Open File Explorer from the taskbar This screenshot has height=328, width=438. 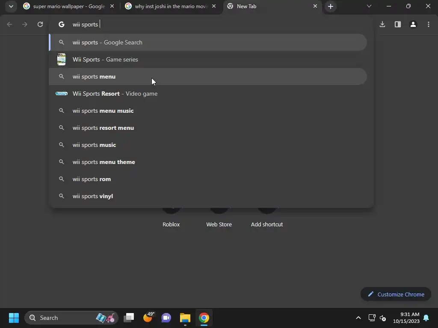[x=185, y=318]
